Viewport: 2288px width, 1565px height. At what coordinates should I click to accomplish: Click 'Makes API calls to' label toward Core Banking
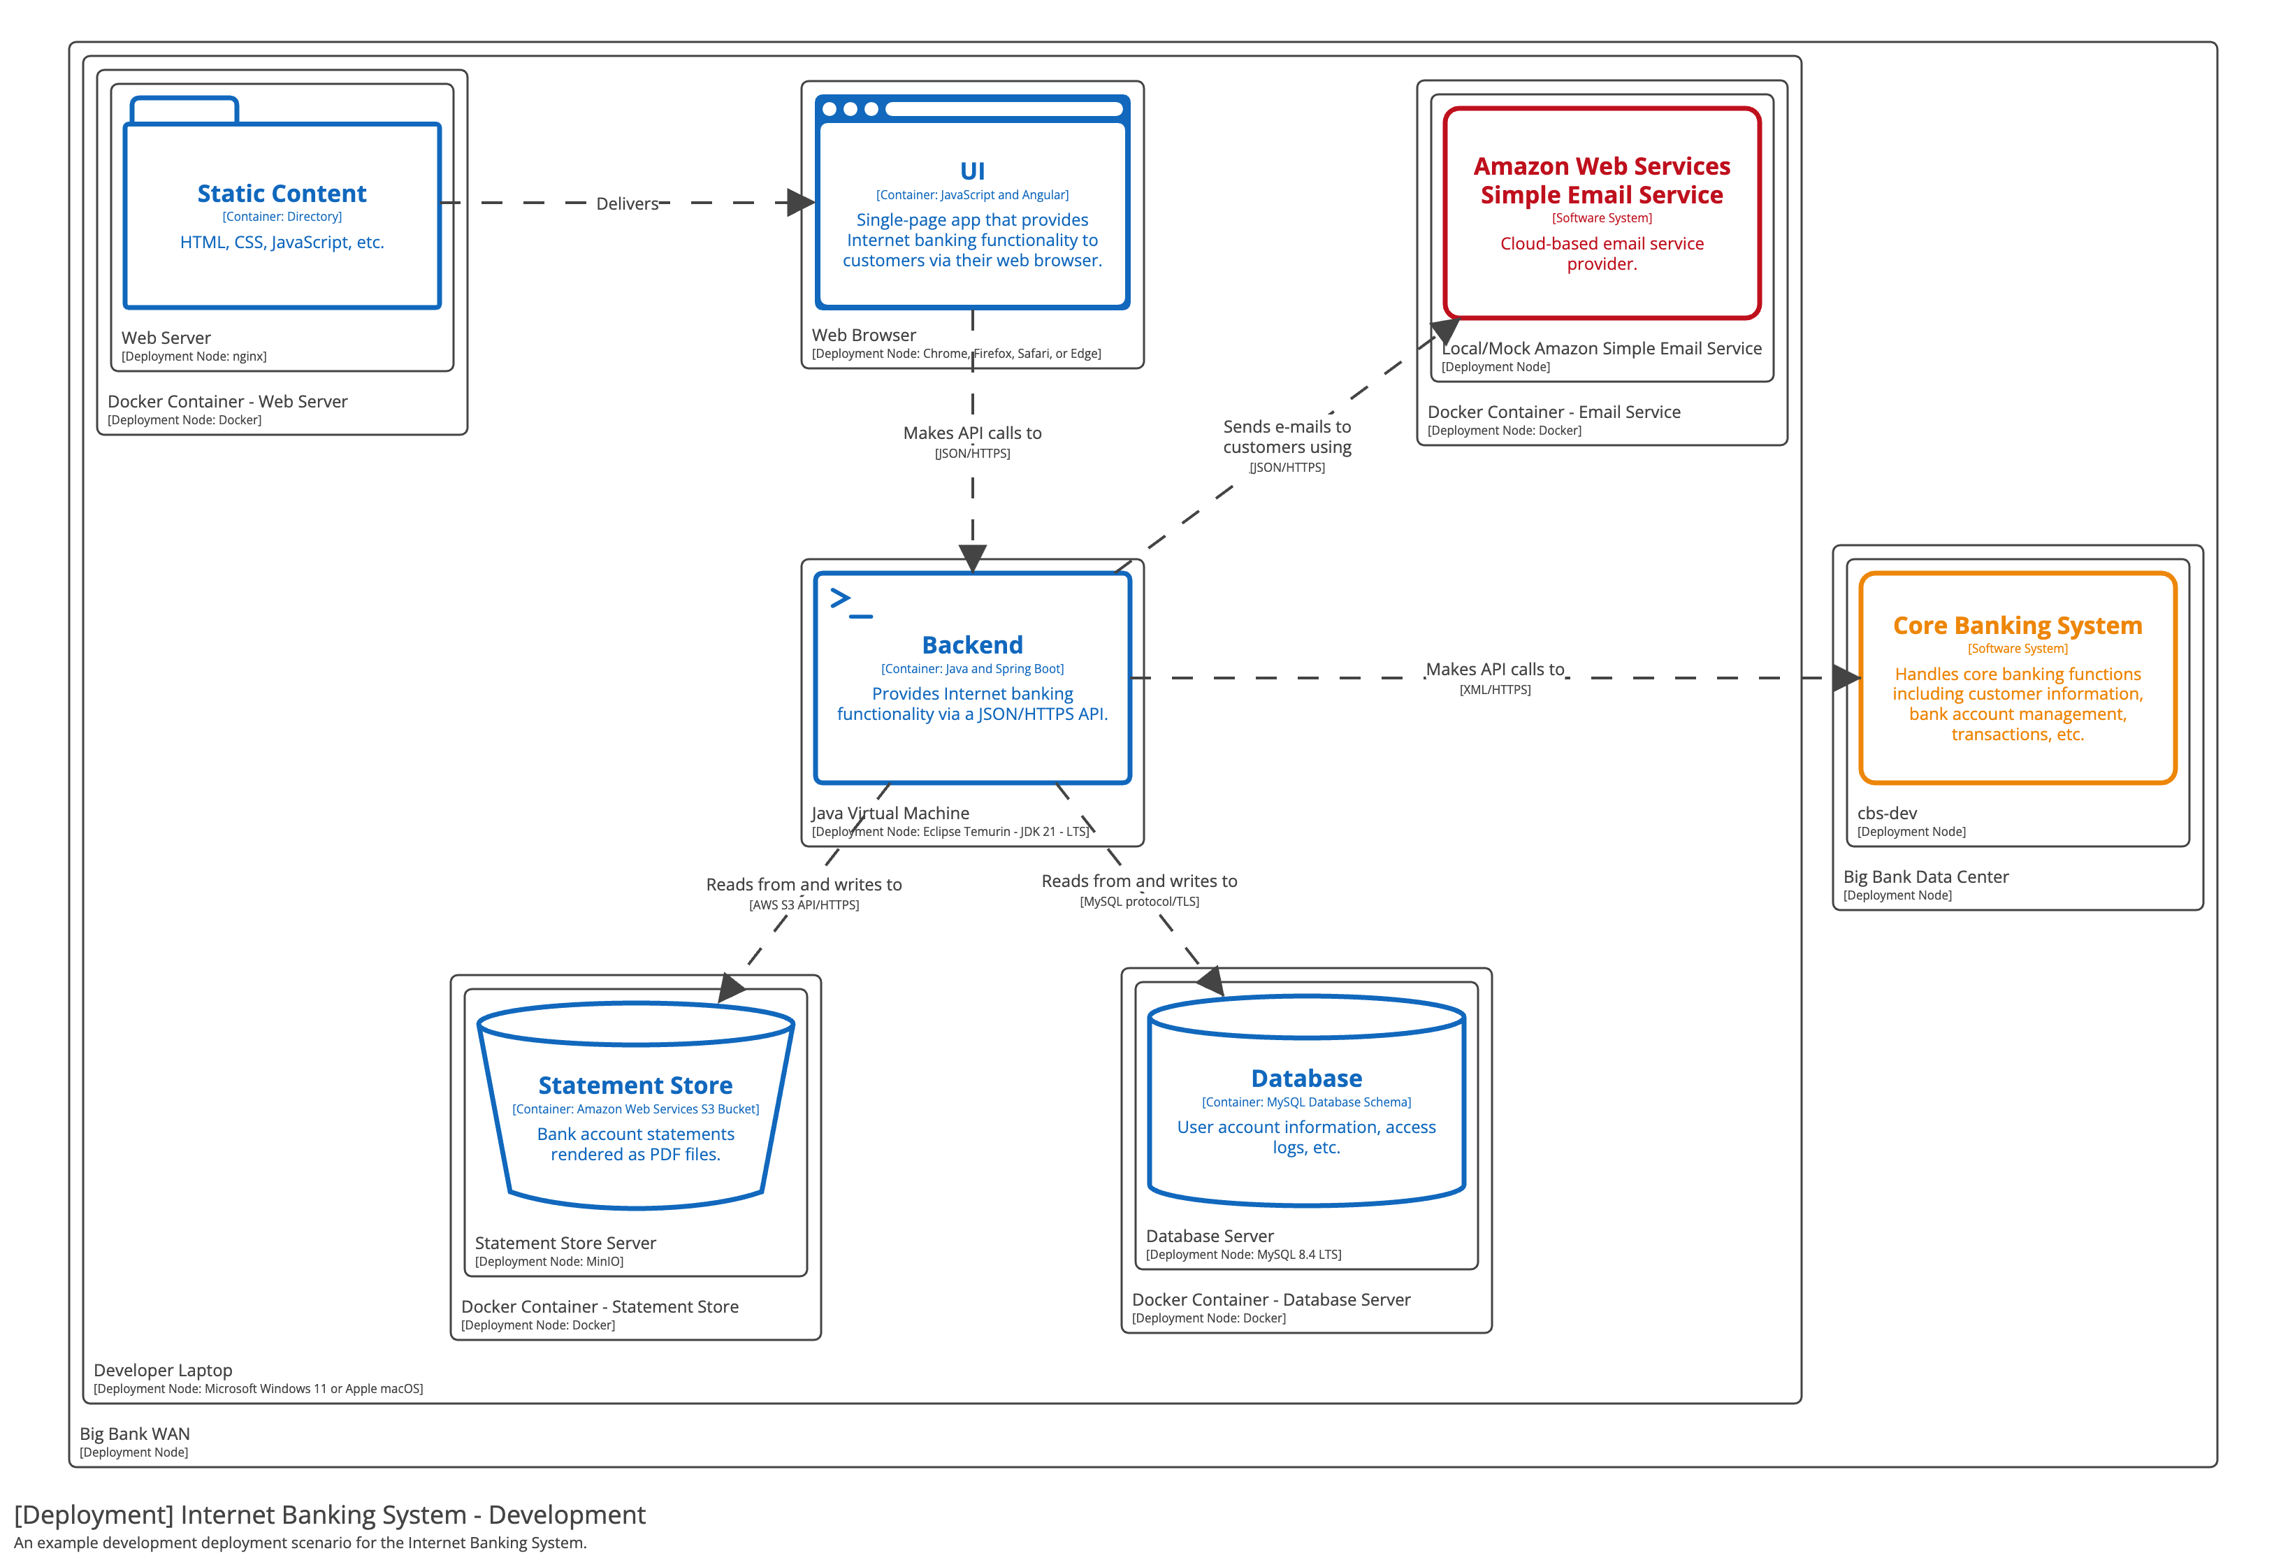click(1495, 670)
